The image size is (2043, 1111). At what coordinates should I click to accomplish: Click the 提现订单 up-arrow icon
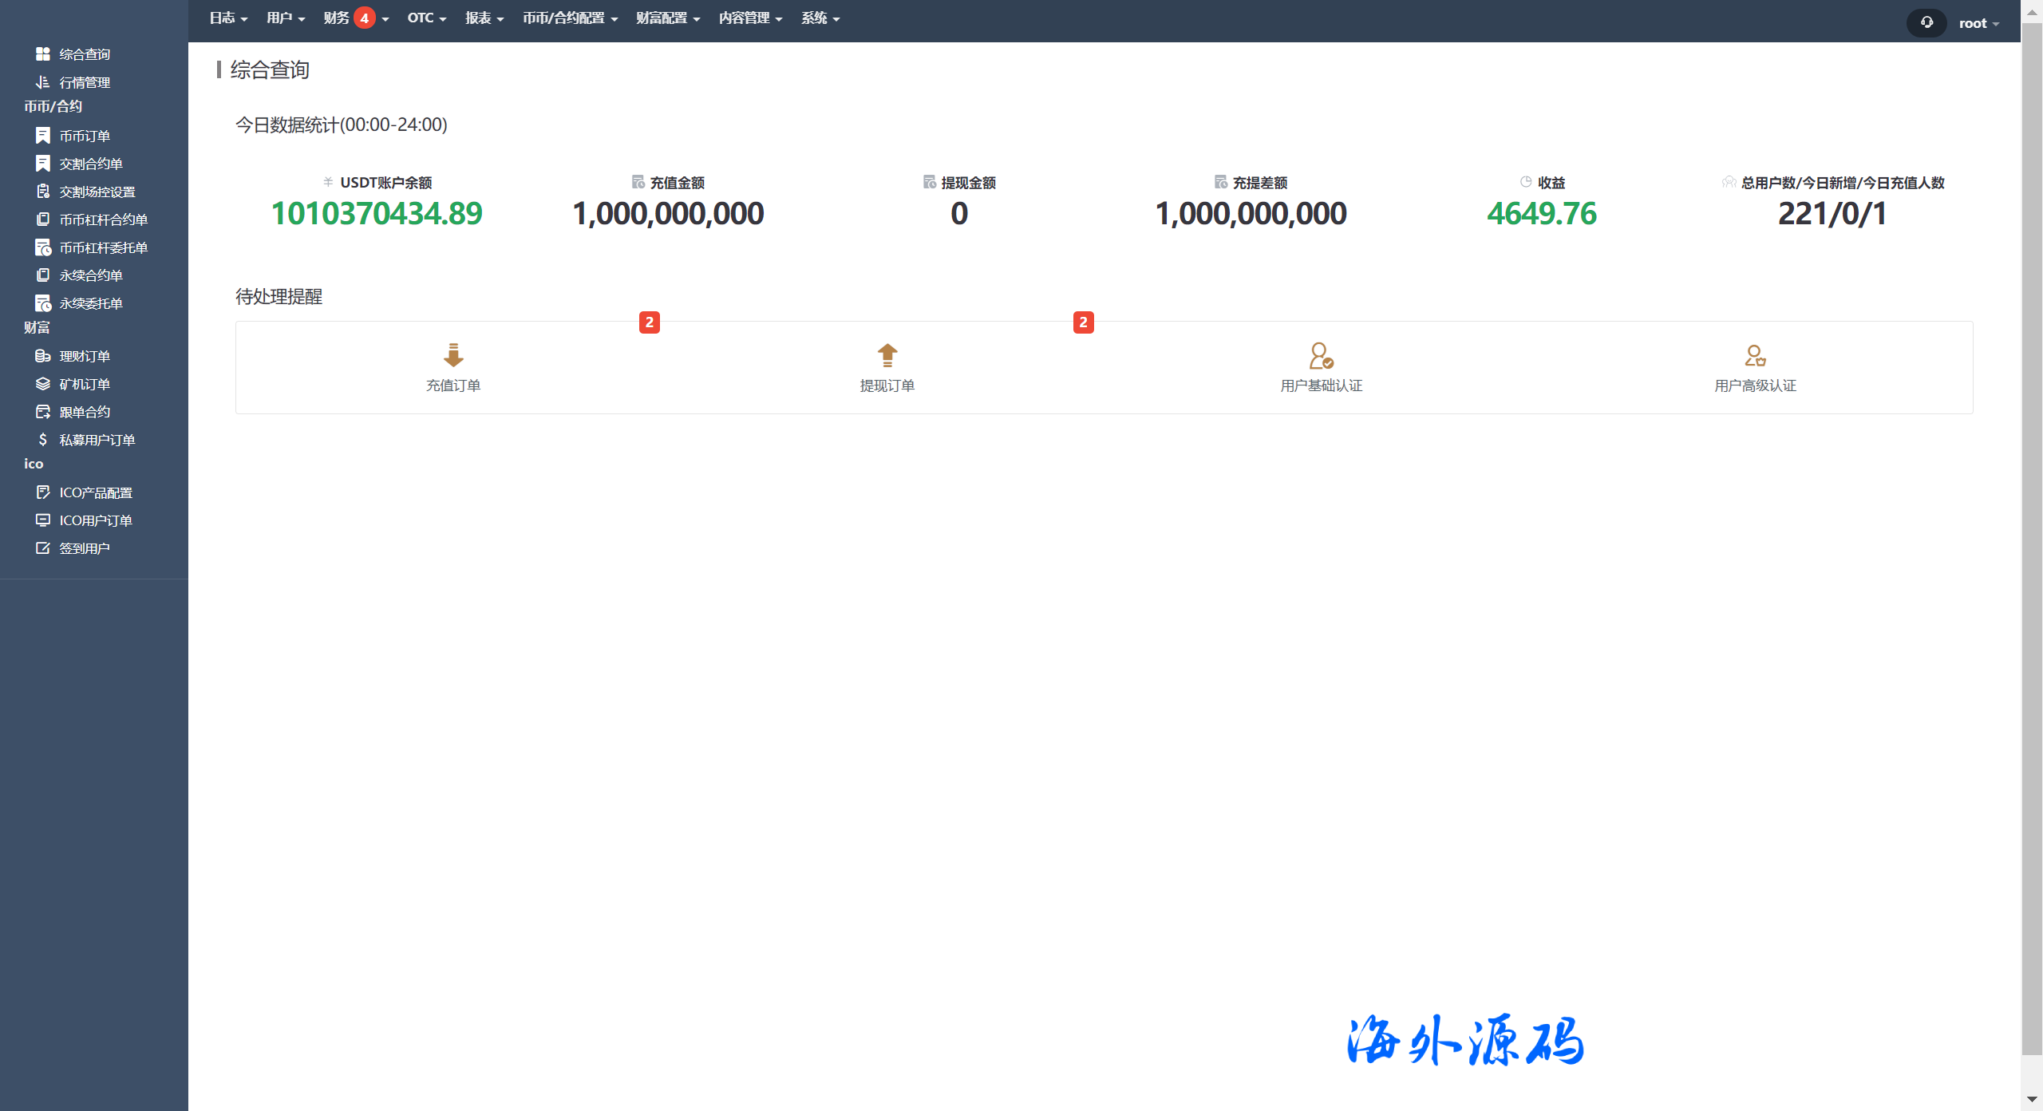pos(887,355)
